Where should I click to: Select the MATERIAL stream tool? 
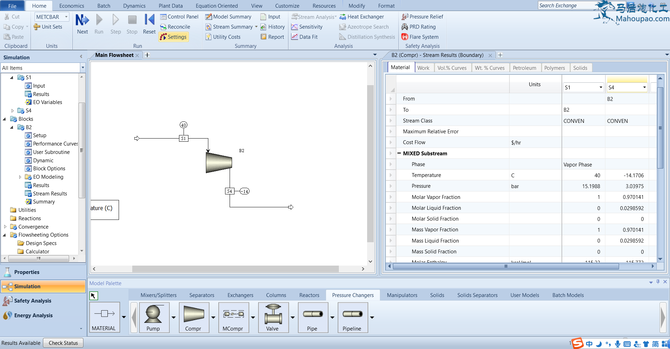click(x=105, y=317)
